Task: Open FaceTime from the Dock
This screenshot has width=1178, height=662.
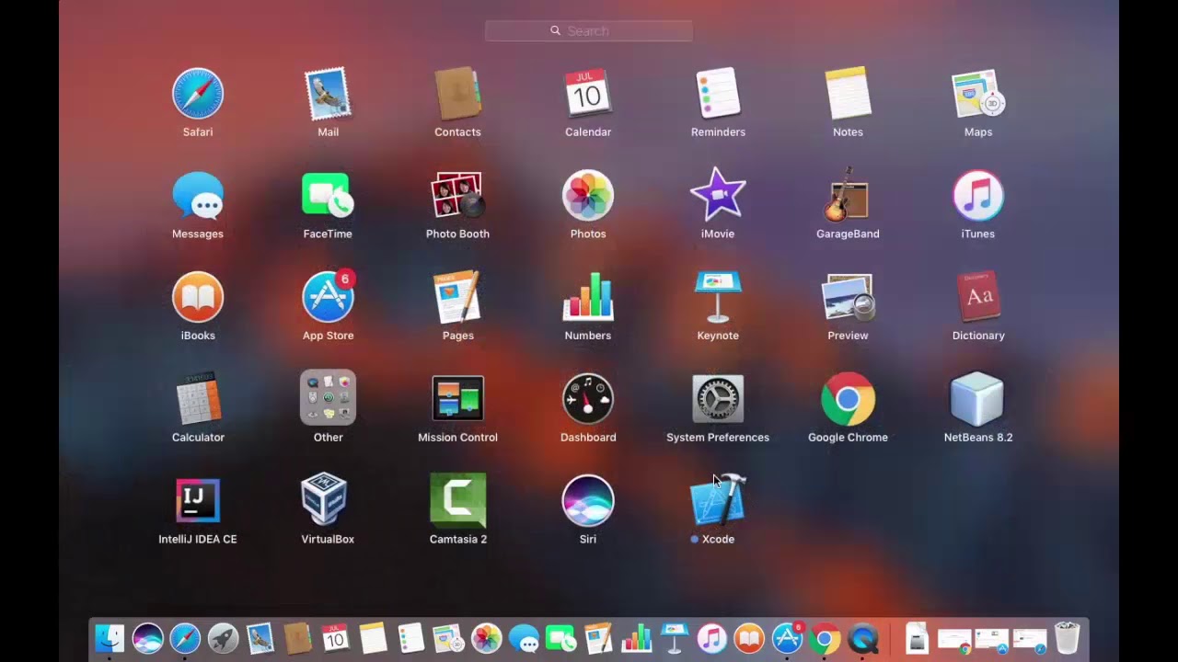Action: point(560,638)
